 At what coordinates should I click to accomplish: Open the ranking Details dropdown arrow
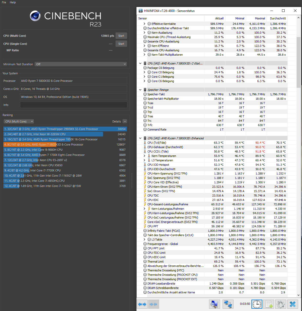pyautogui.click(x=125, y=121)
